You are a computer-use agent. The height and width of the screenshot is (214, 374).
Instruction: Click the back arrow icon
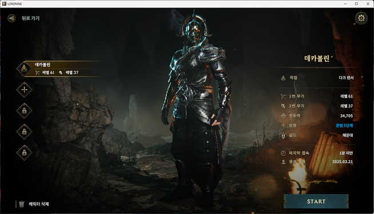click(x=11, y=18)
